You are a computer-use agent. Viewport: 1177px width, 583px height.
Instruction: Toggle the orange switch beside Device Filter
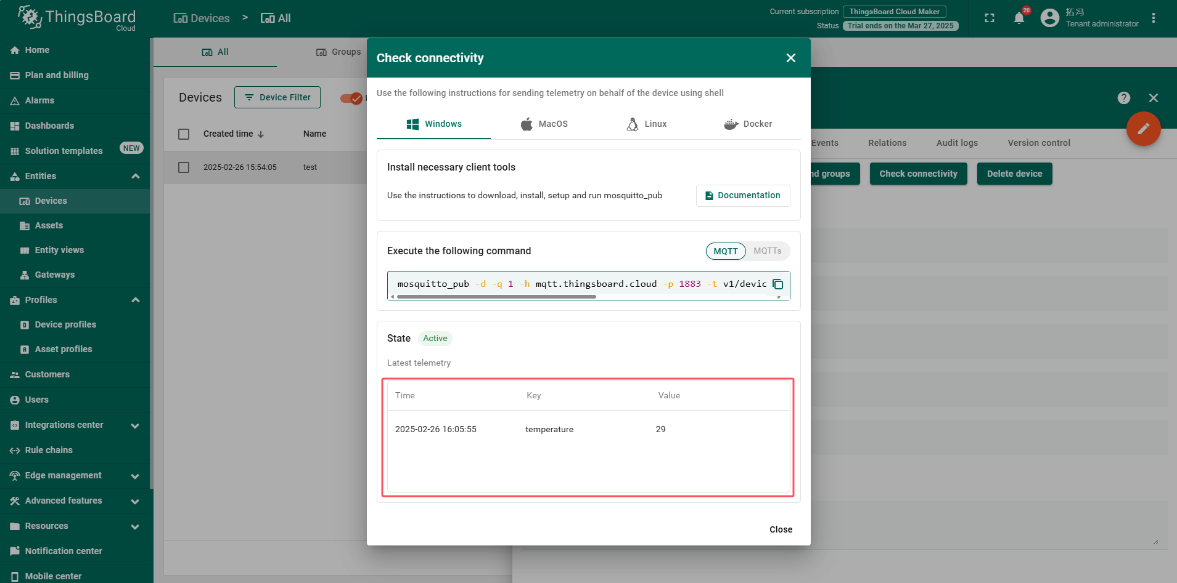(x=351, y=98)
